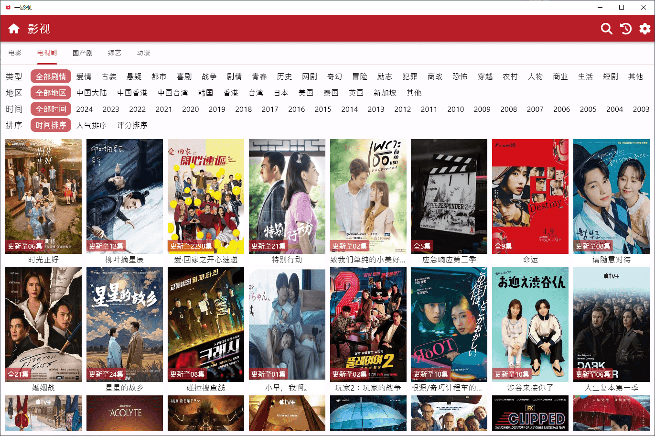Open the 柳叶摘星辰 show poster
Image resolution: width=655 pixels, height=436 pixels.
(x=125, y=196)
